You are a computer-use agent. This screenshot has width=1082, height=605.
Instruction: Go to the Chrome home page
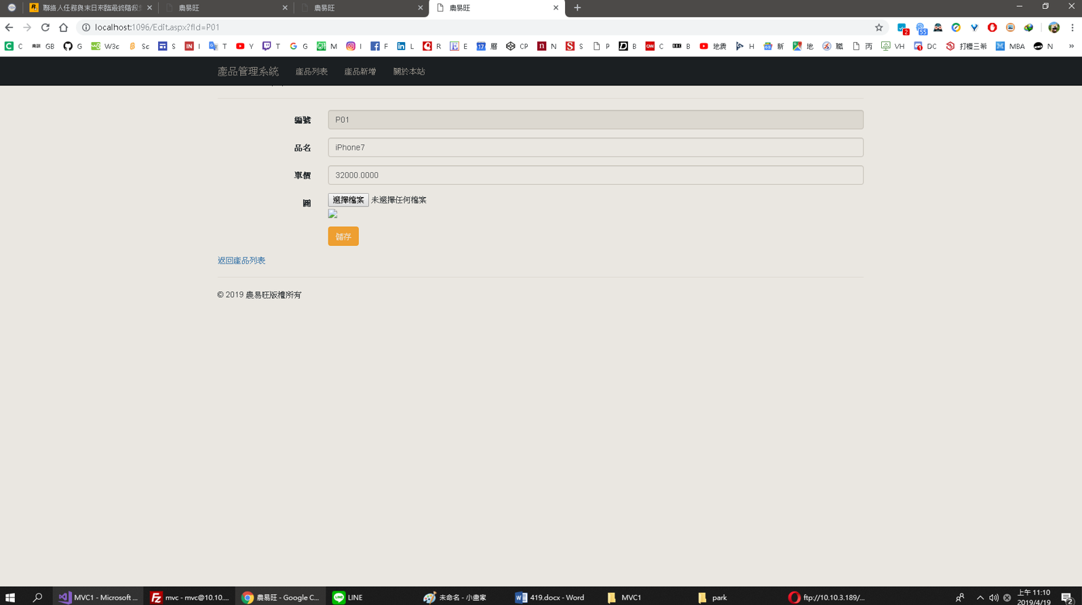64,28
